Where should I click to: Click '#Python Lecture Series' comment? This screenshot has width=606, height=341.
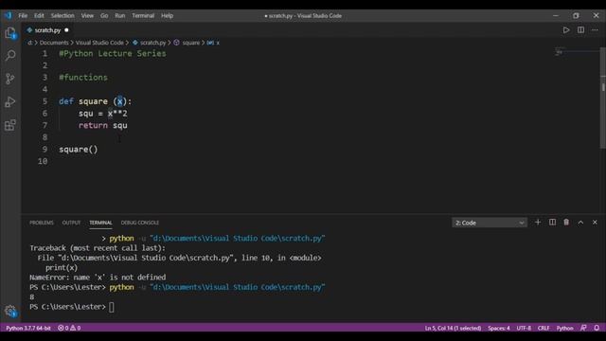(x=113, y=53)
